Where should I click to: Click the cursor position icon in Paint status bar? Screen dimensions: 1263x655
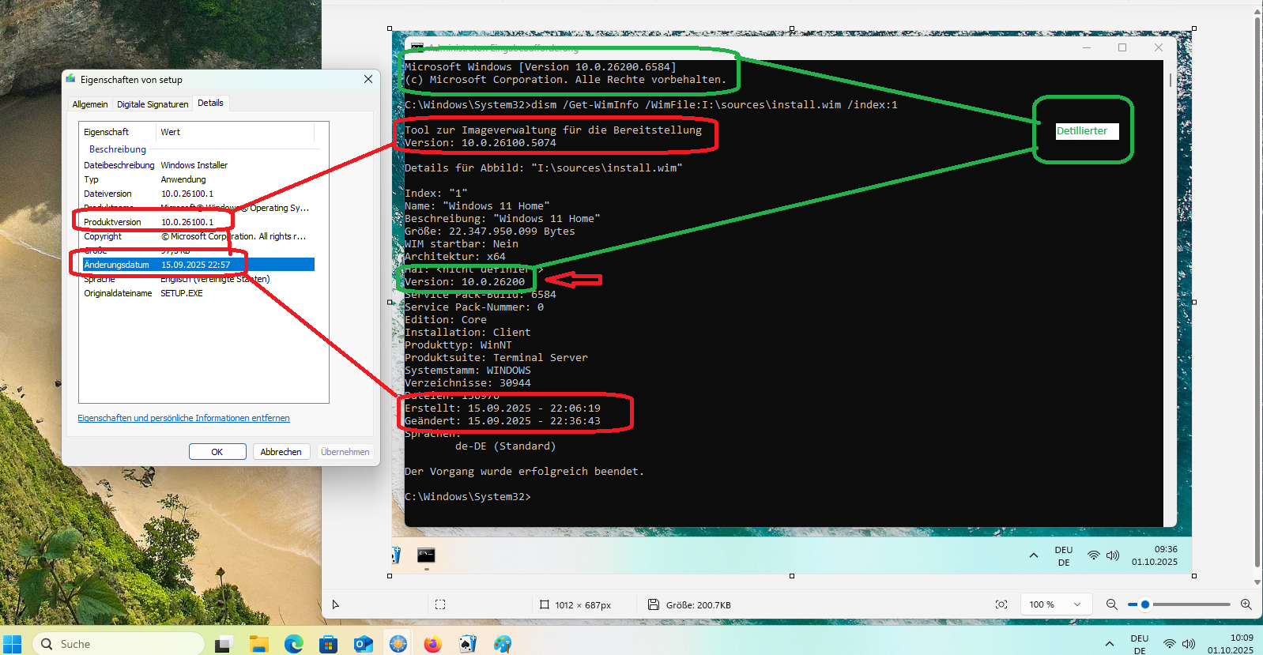pos(336,604)
